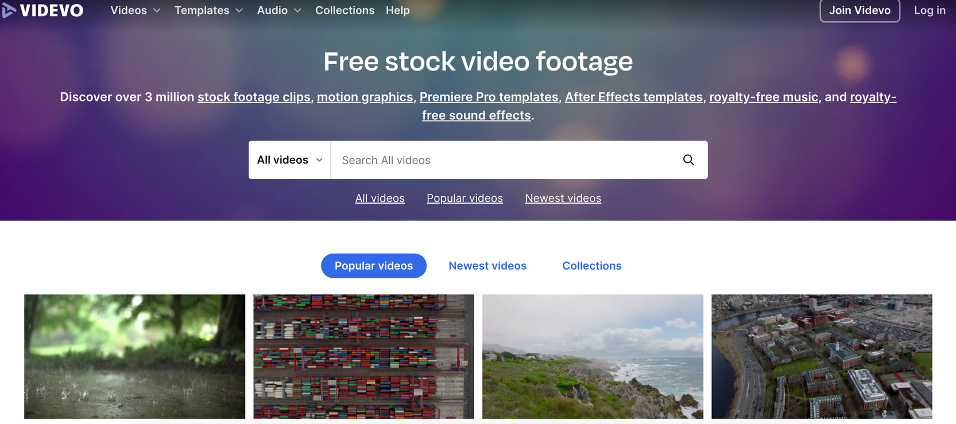
Task: Click the search magnifier icon
Action: point(688,160)
